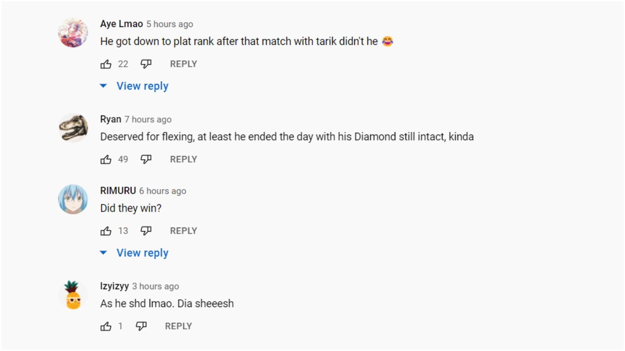
Task: Expand View reply under RIMURU's comment
Action: [x=142, y=253]
